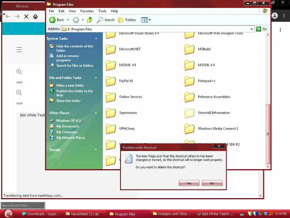Viewport: 290px width, 218px height.
Task: Open My Network Places link
Action: click(x=71, y=138)
